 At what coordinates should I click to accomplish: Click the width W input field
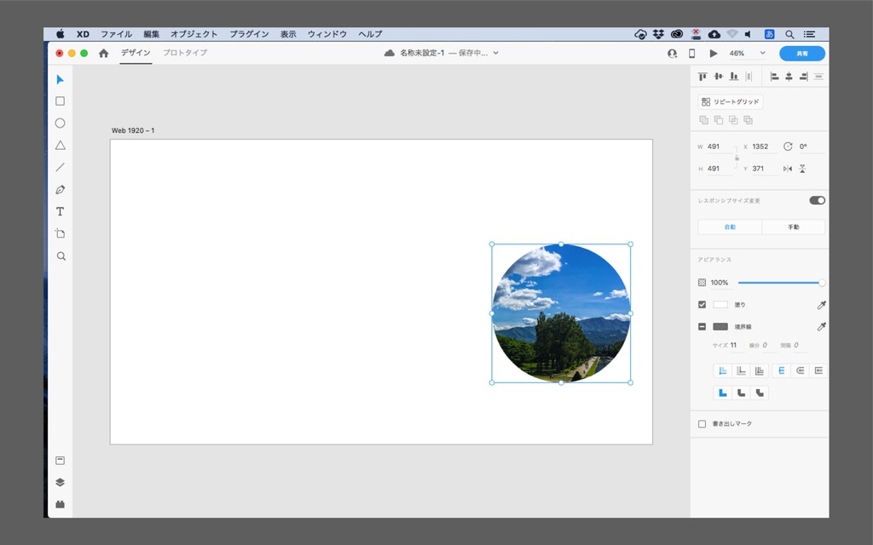(720, 146)
